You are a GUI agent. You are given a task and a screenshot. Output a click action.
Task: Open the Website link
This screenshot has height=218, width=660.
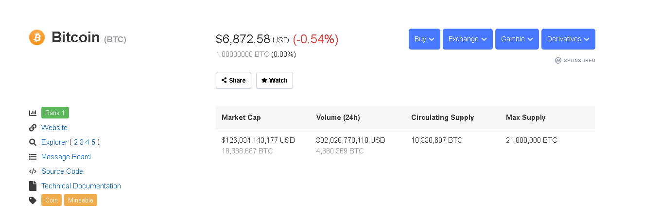coord(54,128)
